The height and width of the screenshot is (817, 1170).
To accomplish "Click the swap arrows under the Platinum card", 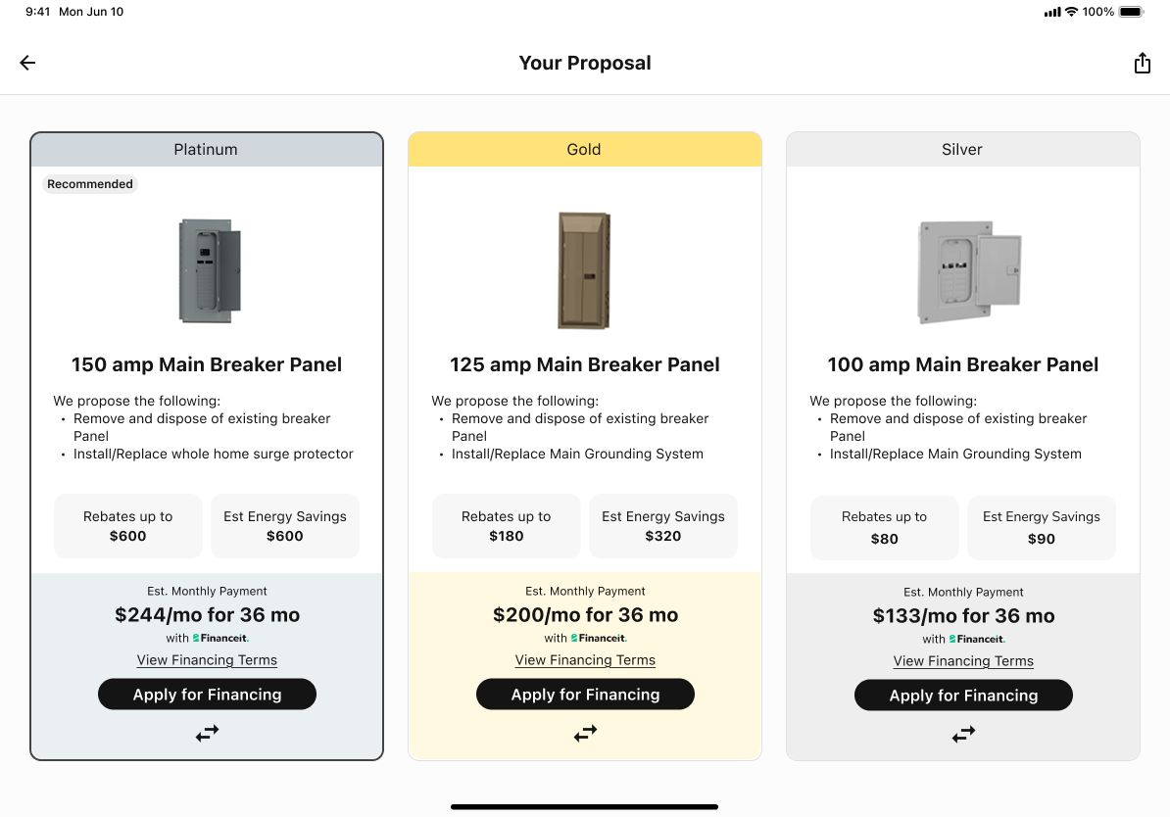I will tap(207, 733).
